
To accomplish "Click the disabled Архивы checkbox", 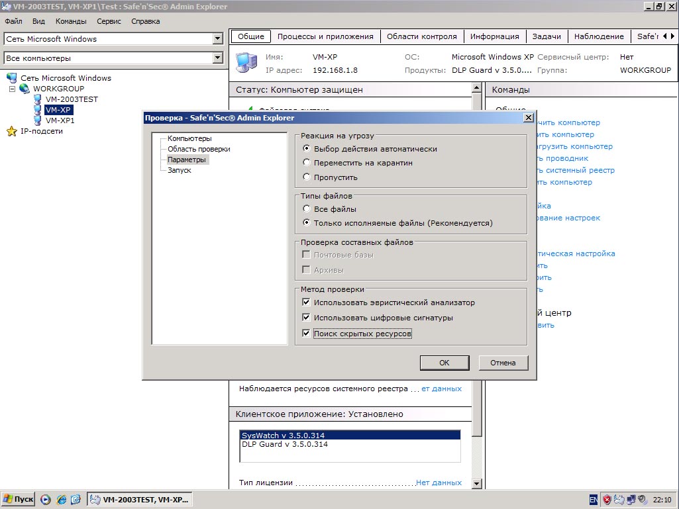I will pos(306,270).
